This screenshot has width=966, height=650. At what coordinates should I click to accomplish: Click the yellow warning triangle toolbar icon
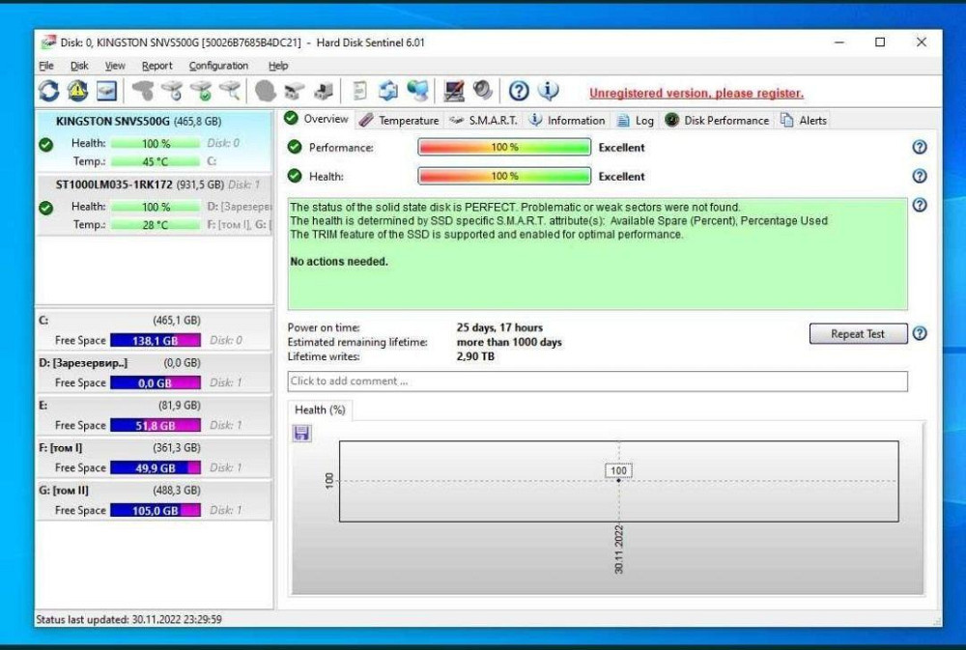point(77,92)
